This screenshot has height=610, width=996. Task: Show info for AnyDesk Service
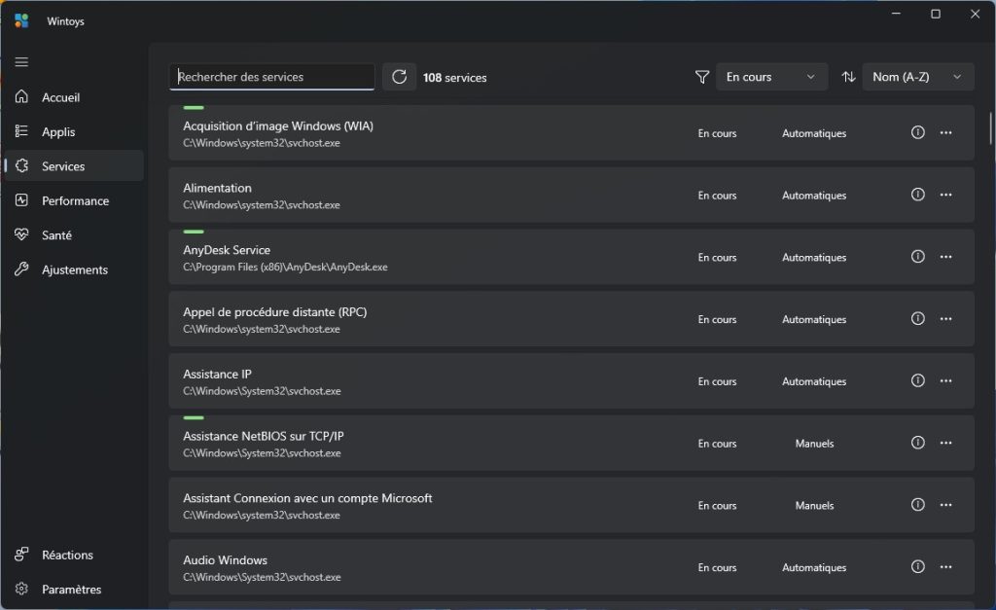pos(917,257)
